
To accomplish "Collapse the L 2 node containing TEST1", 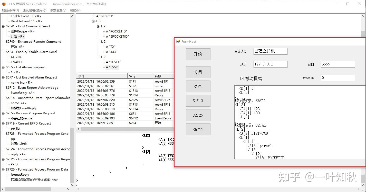I will pos(98,57).
